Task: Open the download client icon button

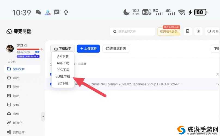Action: [x=198, y=31]
